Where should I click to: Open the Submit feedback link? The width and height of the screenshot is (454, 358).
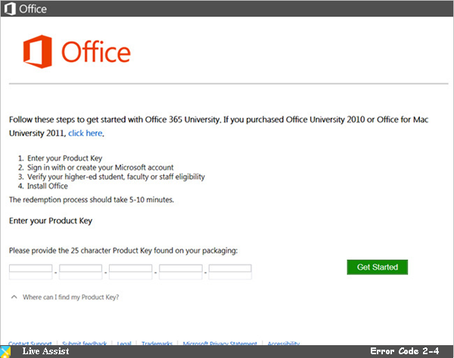(x=85, y=343)
